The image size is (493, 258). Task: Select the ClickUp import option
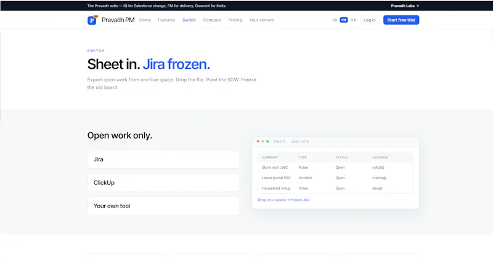(163, 183)
